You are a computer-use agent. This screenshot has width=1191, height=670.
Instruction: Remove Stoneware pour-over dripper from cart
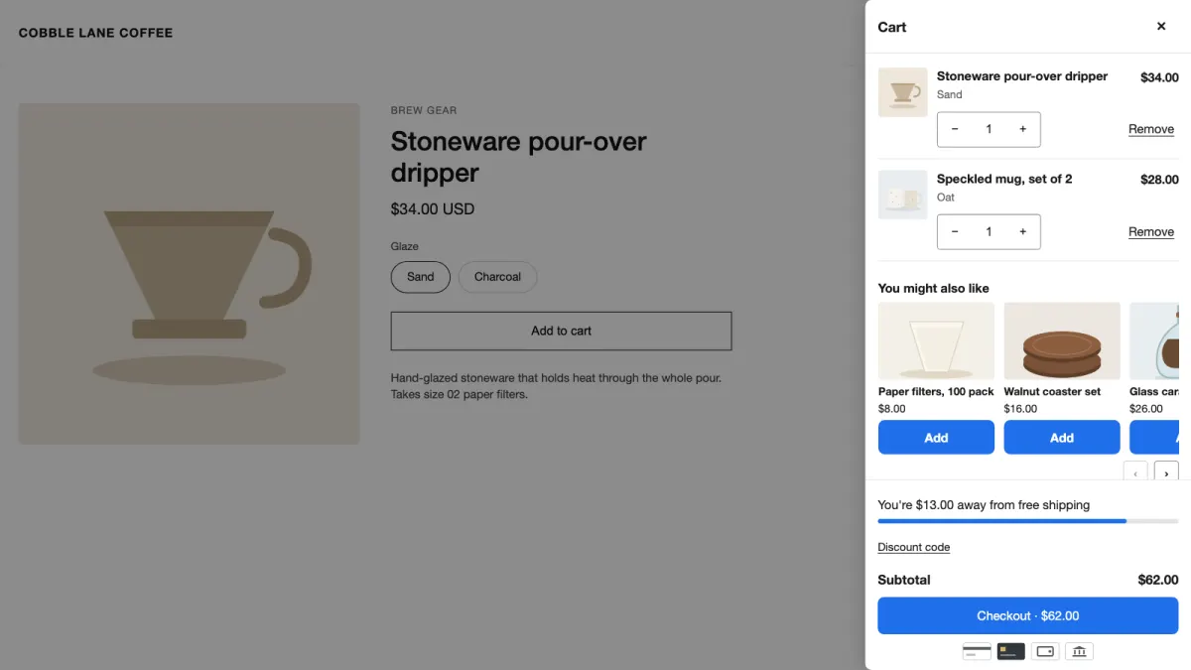pos(1151,129)
